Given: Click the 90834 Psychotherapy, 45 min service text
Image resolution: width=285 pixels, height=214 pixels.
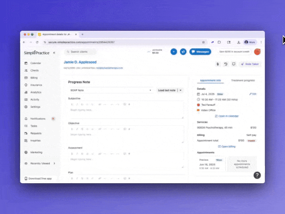Looking at the screenshot, I should (x=215, y=128).
